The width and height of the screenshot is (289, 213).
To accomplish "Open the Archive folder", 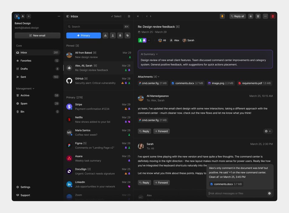I will click(x=37, y=95).
